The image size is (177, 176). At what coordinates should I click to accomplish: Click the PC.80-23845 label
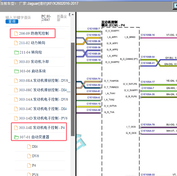tap(46, 18)
